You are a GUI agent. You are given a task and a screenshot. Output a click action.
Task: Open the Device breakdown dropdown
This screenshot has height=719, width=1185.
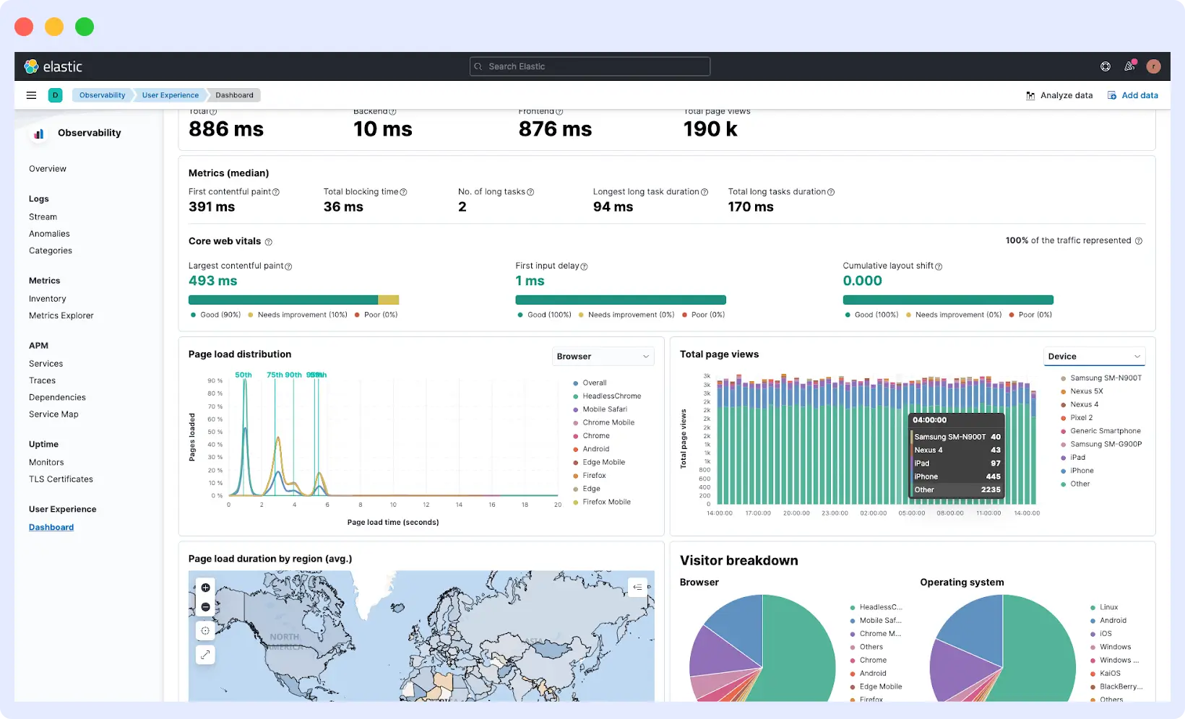tap(1093, 356)
